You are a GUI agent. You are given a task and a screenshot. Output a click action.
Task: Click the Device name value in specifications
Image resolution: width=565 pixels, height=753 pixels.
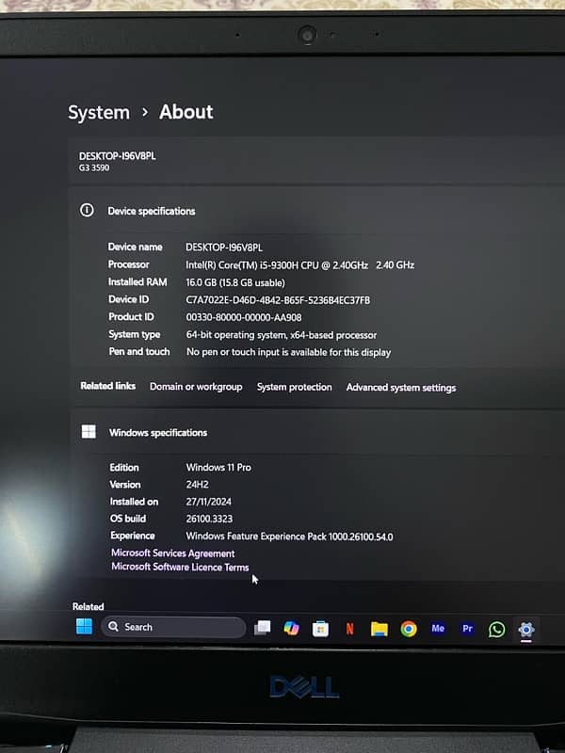coord(224,248)
